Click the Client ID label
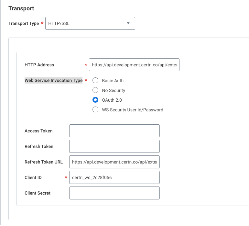Image resolution: width=249 pixels, height=226 pixels. (x=33, y=177)
